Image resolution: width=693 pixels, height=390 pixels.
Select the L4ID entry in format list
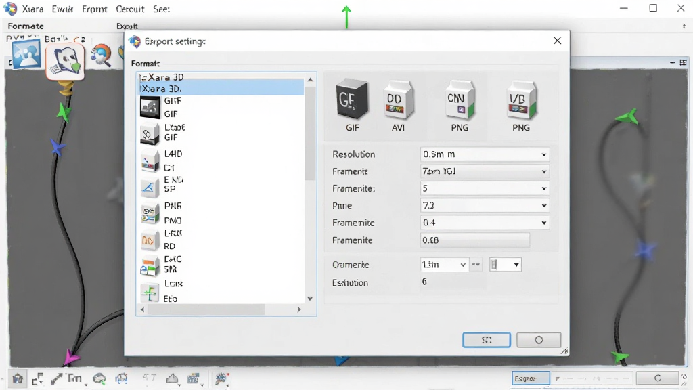pyautogui.click(x=173, y=154)
